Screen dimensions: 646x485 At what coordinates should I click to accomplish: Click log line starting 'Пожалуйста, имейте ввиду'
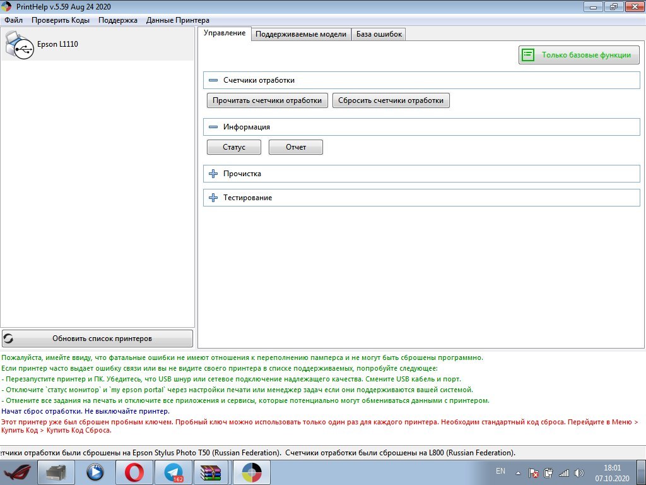pyautogui.click(x=242, y=357)
